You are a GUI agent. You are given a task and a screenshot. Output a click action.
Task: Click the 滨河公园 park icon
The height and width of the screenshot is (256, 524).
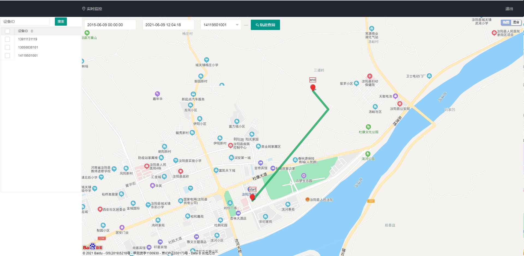pos(368,153)
